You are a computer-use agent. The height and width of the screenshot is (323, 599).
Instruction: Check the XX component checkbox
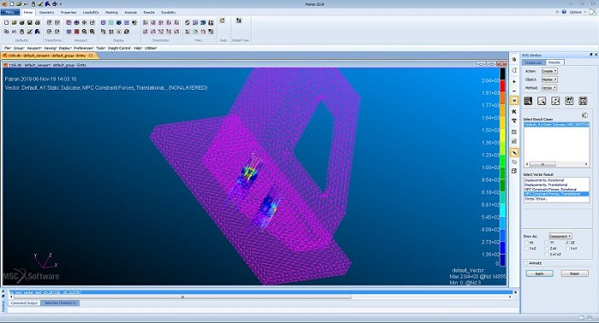click(526, 243)
